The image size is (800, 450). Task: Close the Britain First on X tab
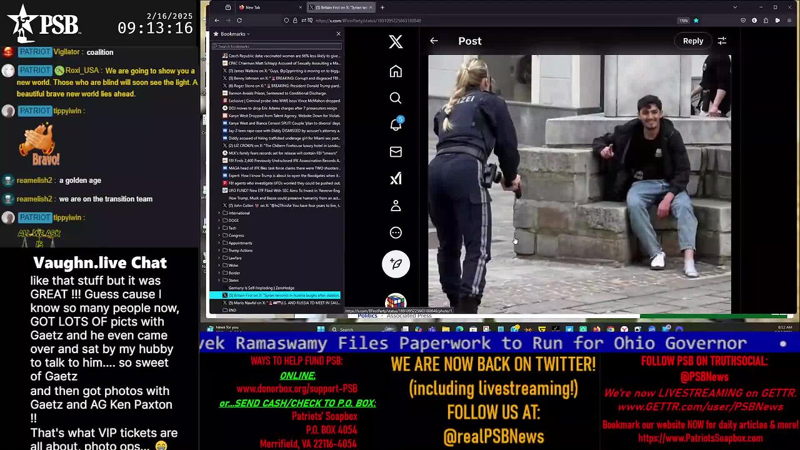(x=371, y=7)
